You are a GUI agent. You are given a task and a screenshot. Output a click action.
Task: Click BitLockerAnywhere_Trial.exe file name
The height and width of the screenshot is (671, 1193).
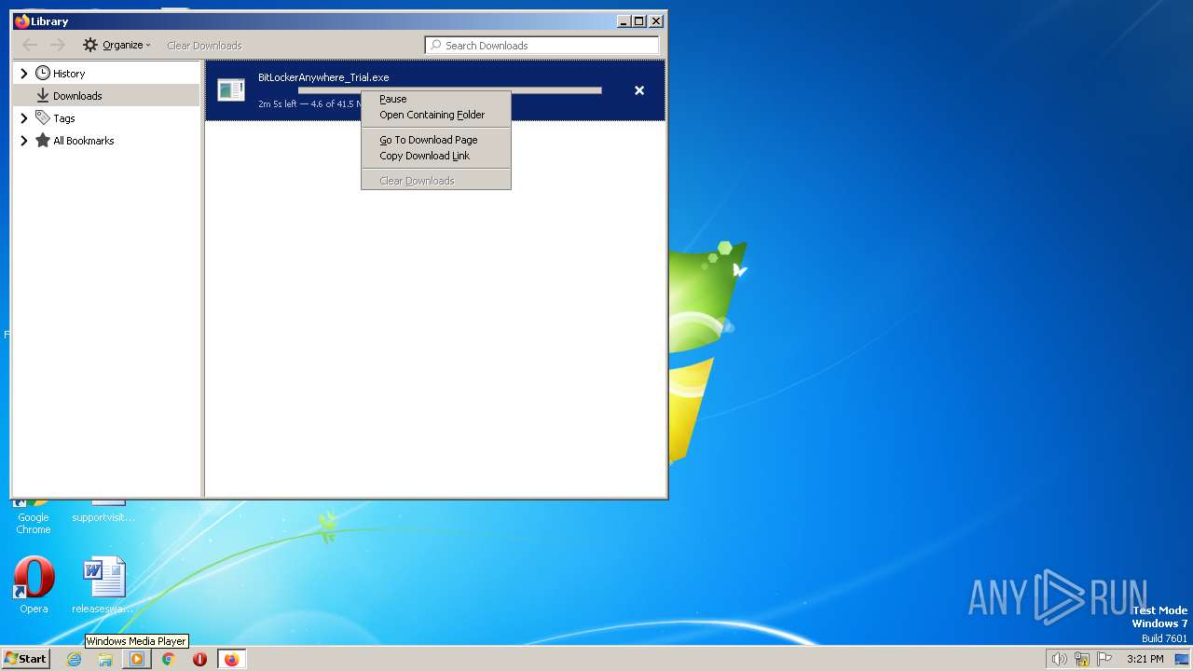pyautogui.click(x=323, y=77)
